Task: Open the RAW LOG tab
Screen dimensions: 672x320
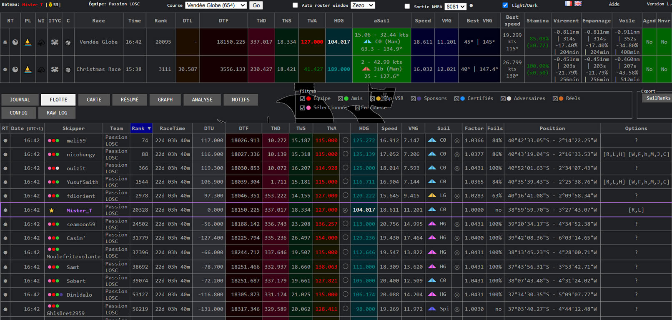Action: [x=57, y=113]
